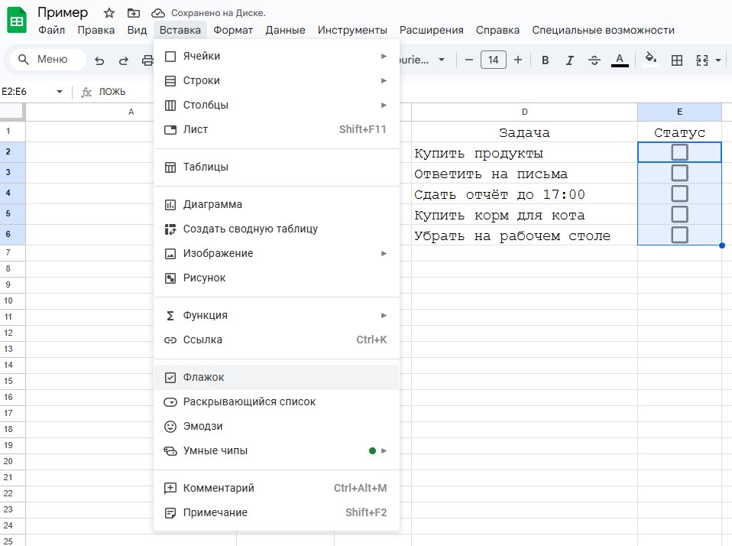Click the font size field 14
Viewport: 732px width, 546px height.
pyautogui.click(x=494, y=60)
